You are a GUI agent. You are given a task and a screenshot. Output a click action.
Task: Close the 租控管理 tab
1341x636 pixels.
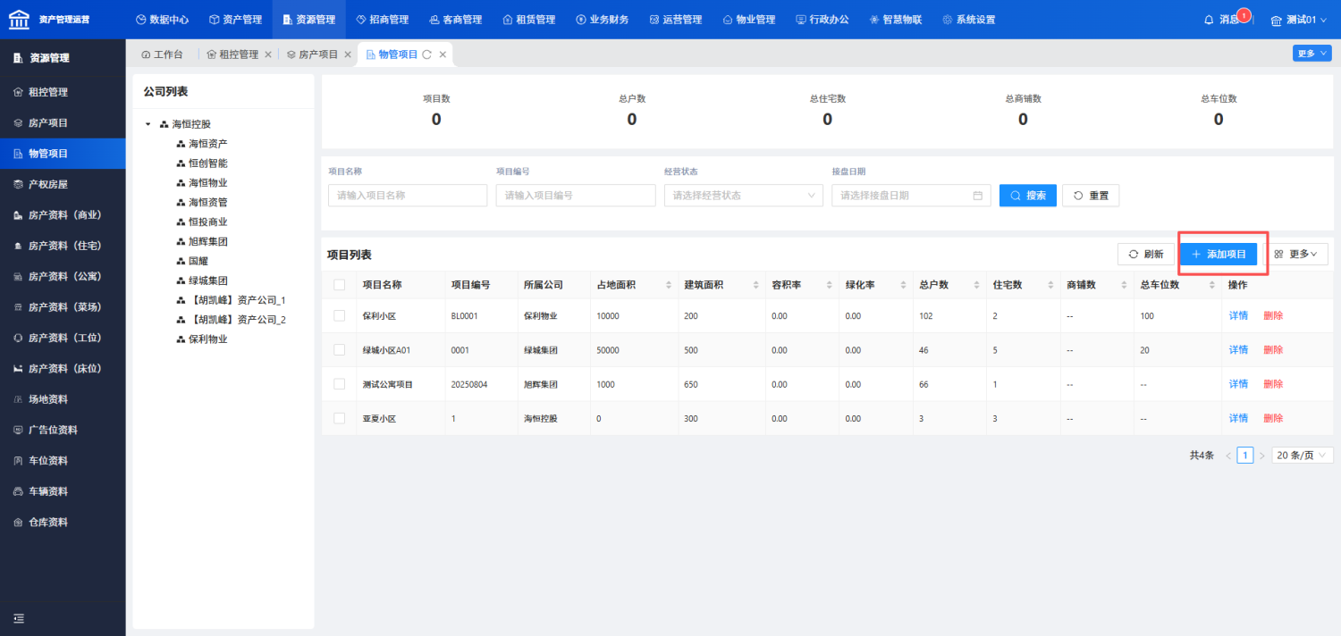[x=268, y=54]
